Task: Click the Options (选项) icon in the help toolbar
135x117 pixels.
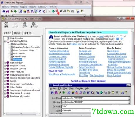Action: tap(34, 25)
